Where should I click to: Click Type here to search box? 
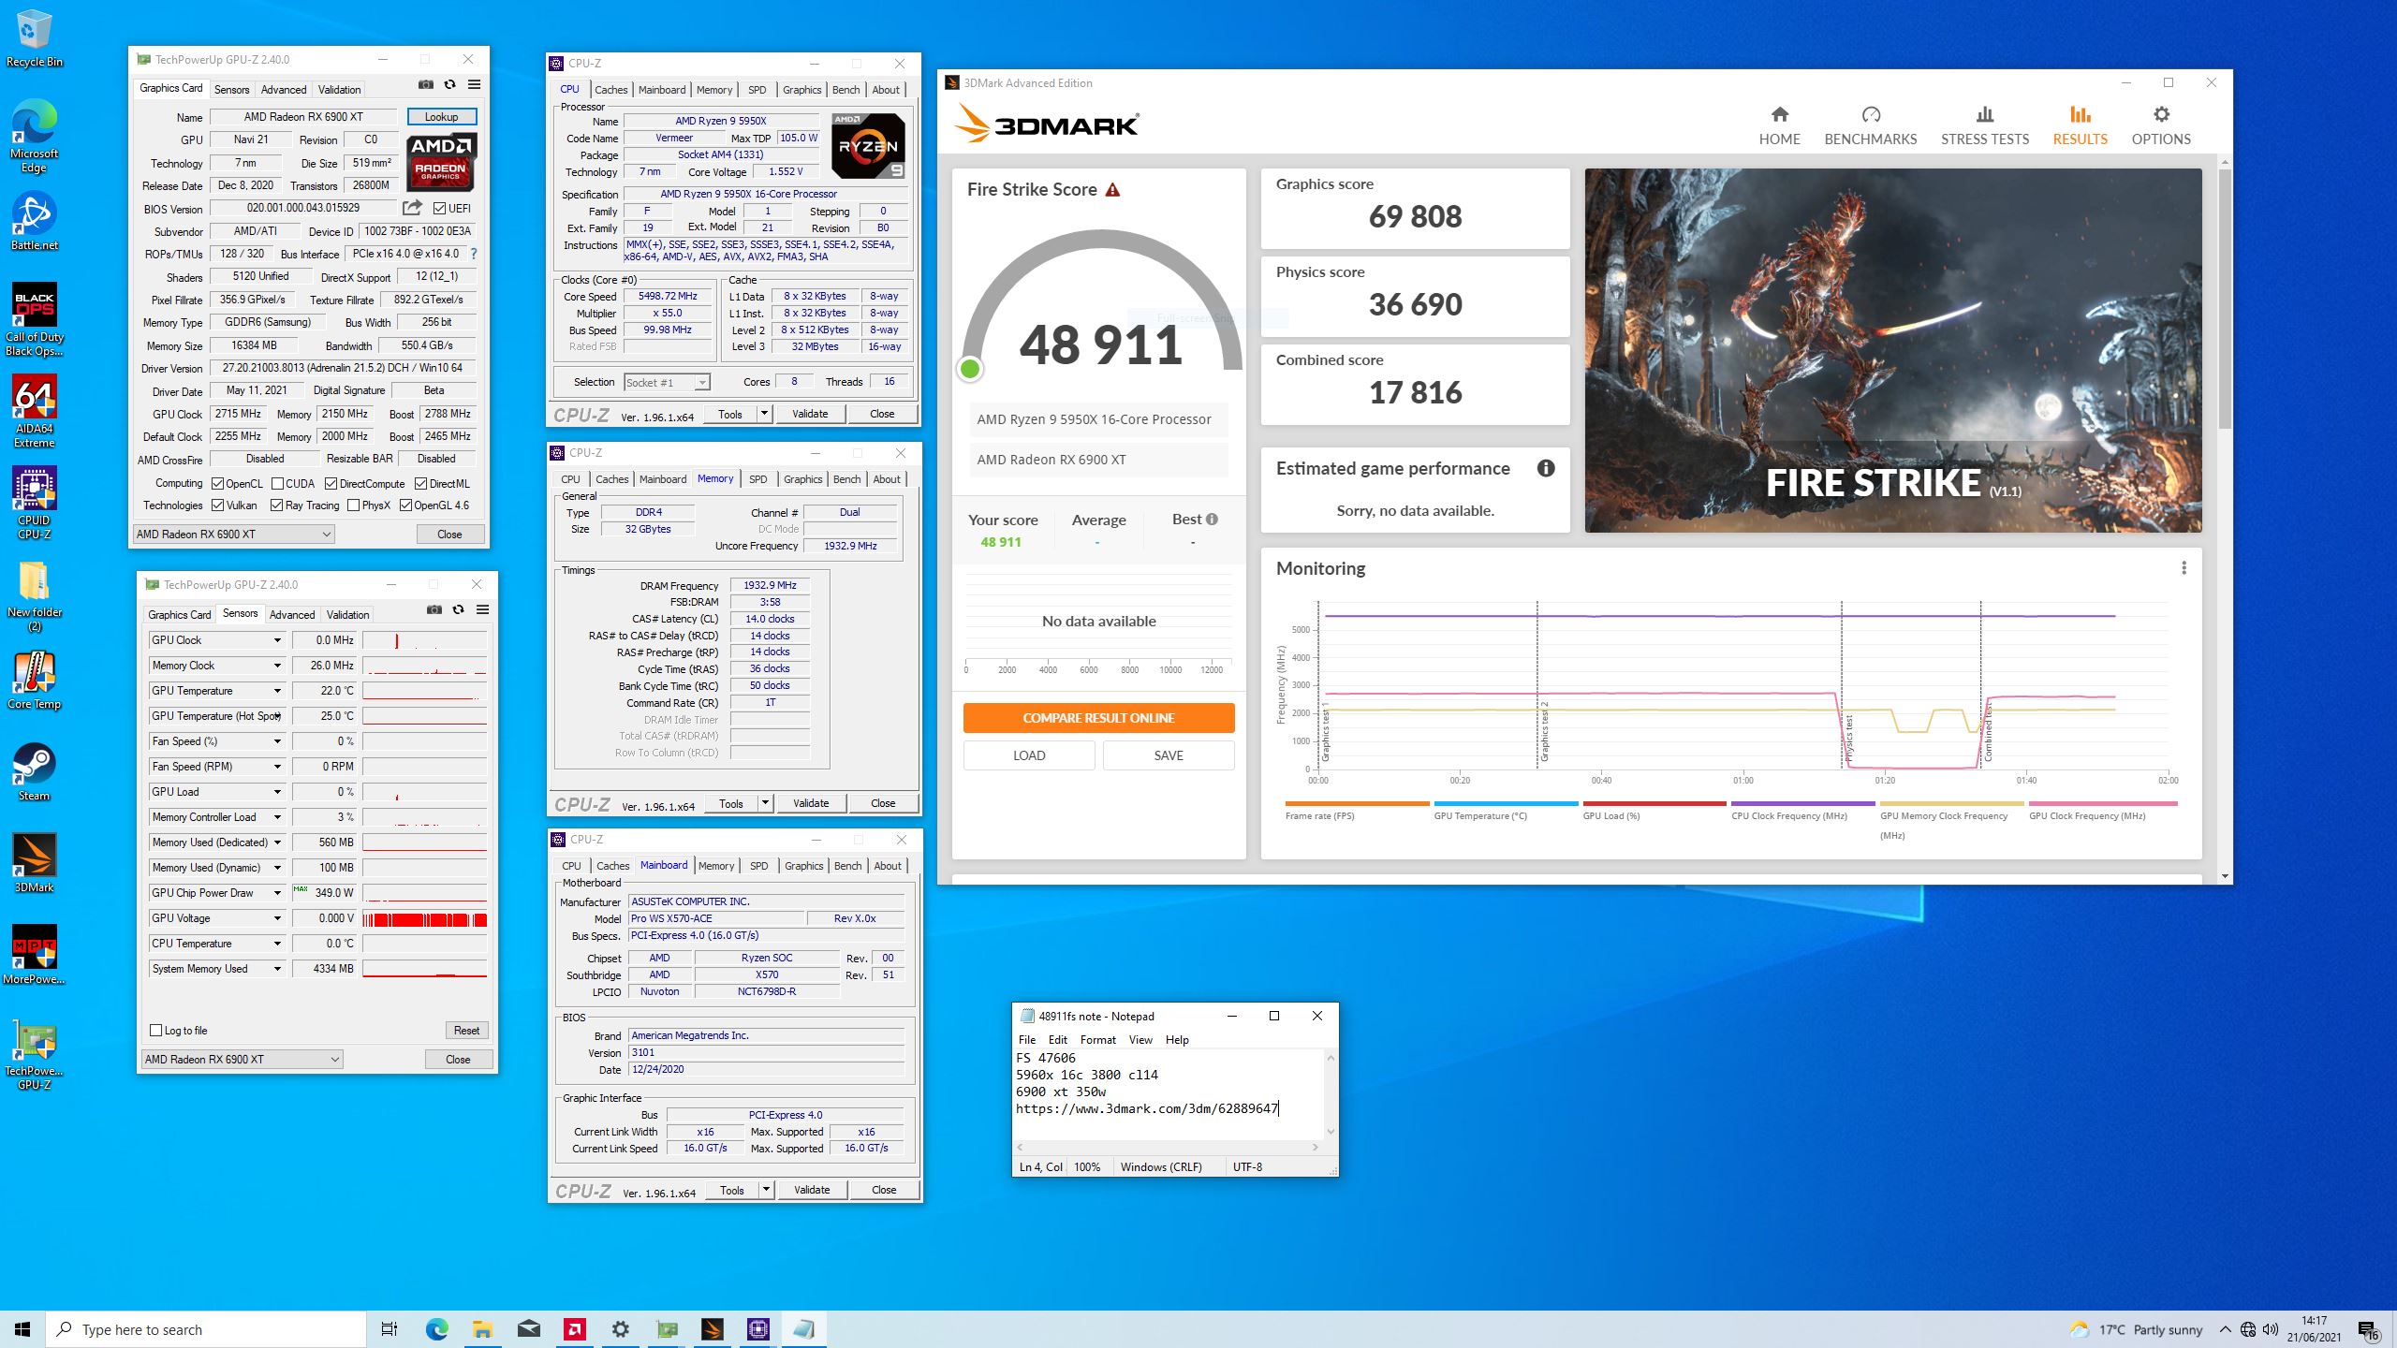click(206, 1329)
